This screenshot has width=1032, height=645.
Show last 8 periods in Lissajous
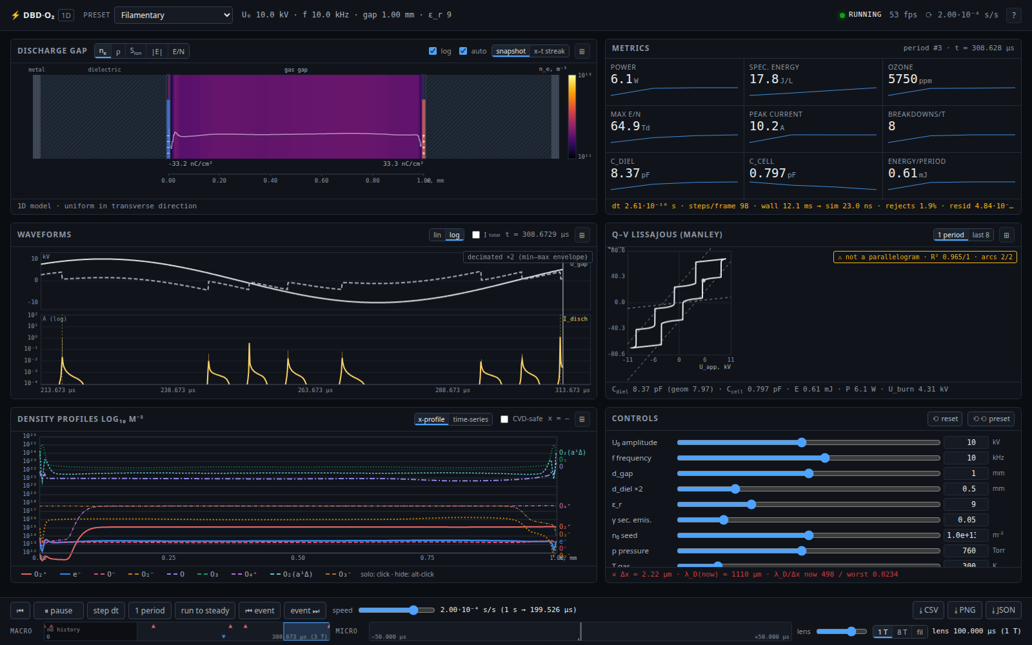tap(981, 235)
